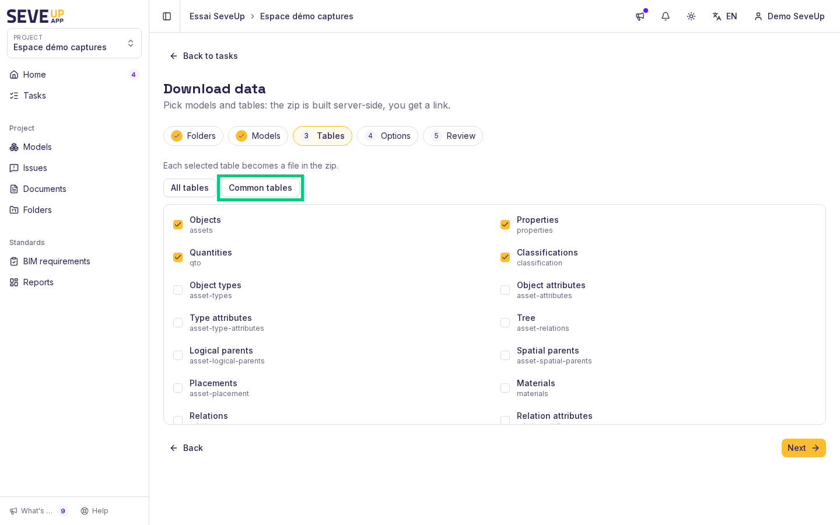The width and height of the screenshot is (840, 525).
Task: Click Essai SeveUp breadcrumb
Action: click(x=217, y=16)
